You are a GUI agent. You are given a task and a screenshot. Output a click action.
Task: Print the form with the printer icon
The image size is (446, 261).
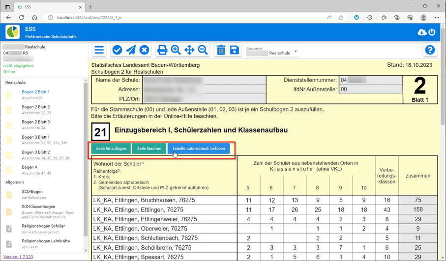[x=162, y=50]
